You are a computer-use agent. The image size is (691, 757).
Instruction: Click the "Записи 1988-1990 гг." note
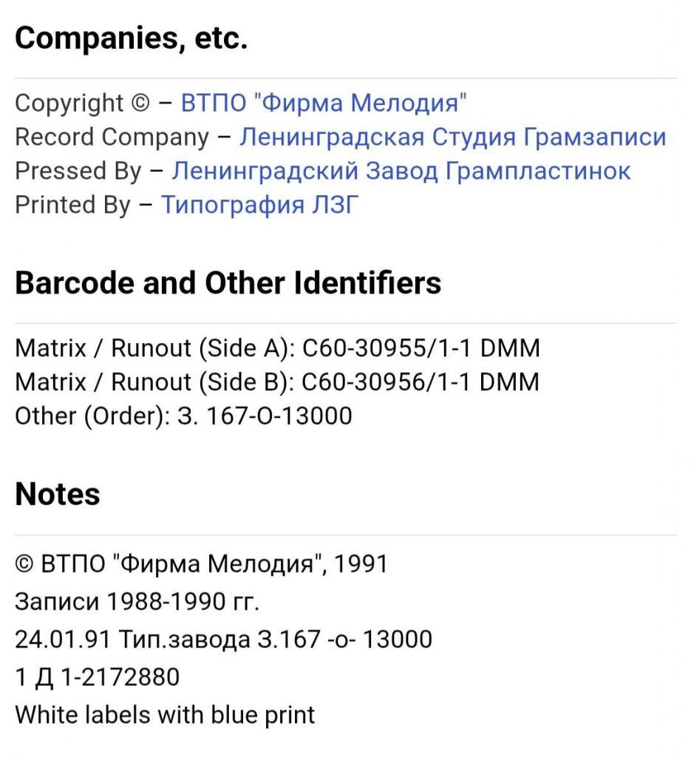[137, 602]
